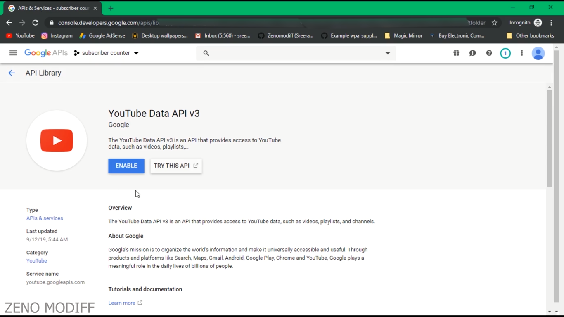The width and height of the screenshot is (564, 317).
Task: Close the APIs & Services tab
Action: click(x=95, y=8)
